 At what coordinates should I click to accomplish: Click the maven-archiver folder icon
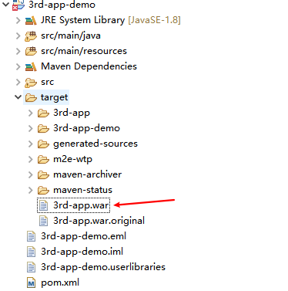click(43, 174)
